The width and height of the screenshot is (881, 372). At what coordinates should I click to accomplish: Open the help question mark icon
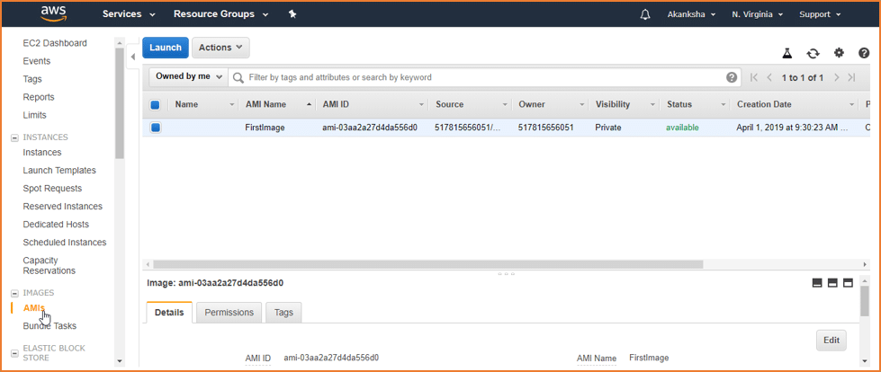[x=864, y=53]
